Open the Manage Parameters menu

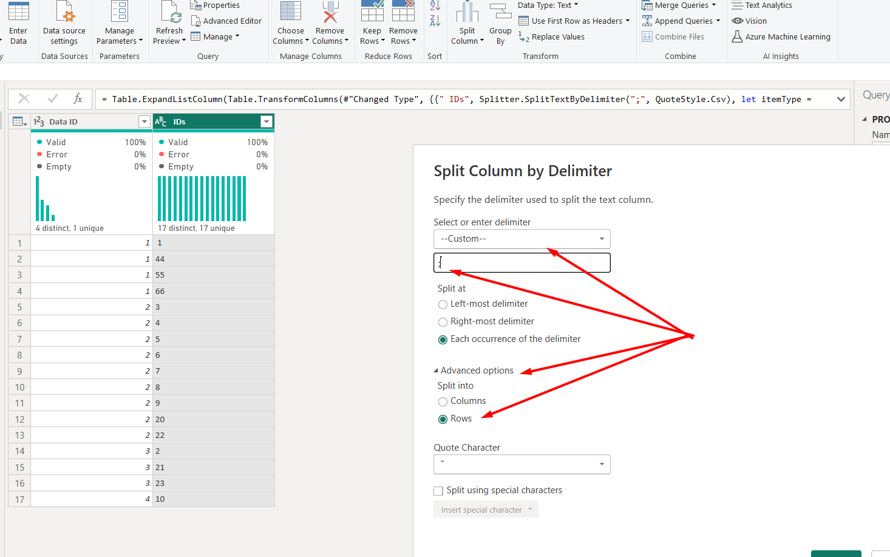[120, 23]
